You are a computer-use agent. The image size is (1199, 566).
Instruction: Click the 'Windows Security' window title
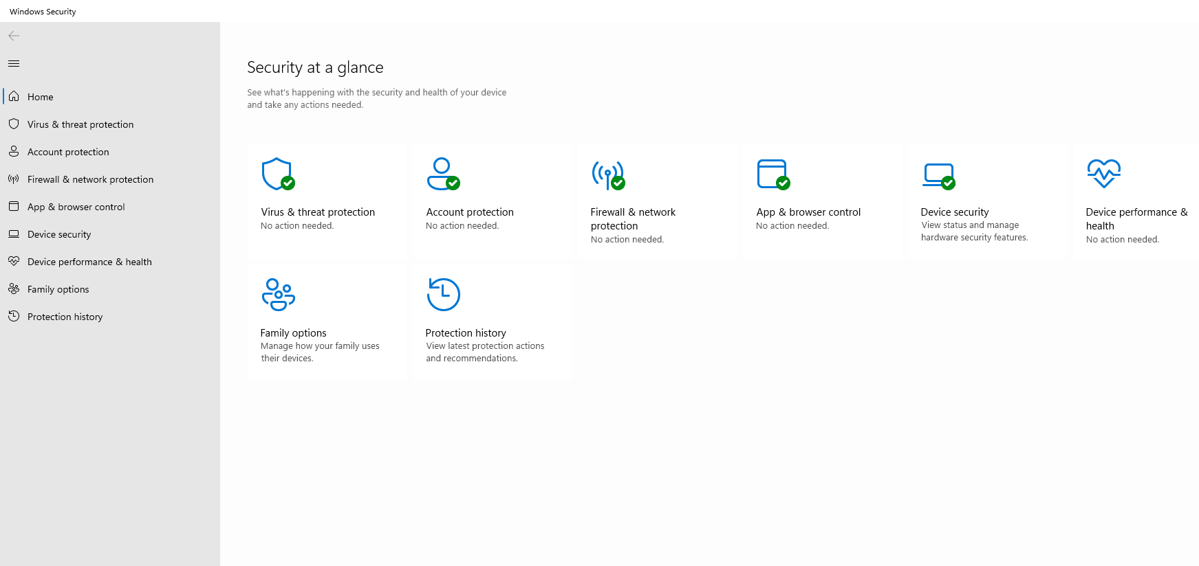coord(43,12)
